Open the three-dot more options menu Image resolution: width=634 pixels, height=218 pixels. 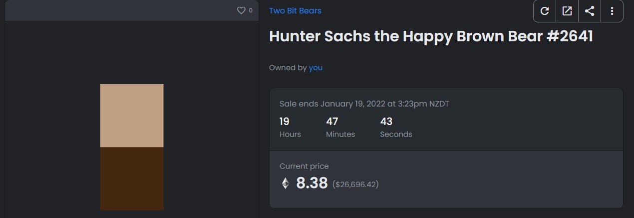612,11
